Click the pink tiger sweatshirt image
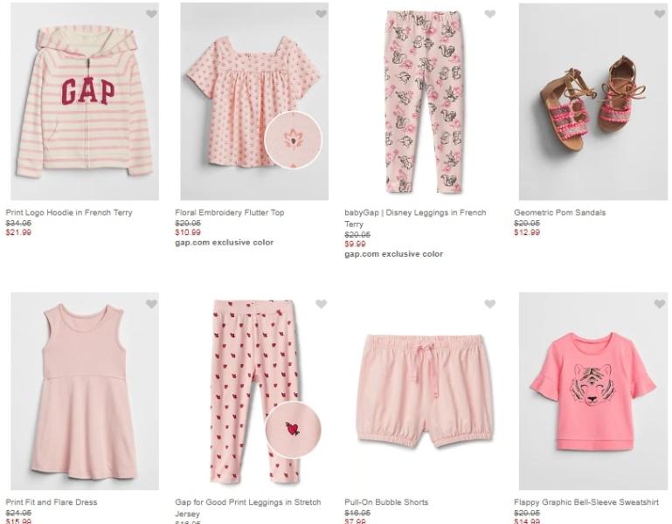 (x=592, y=391)
